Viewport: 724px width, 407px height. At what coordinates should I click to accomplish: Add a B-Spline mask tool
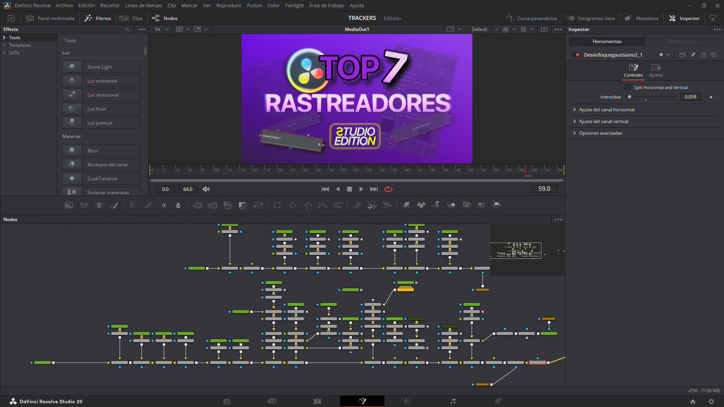point(323,205)
